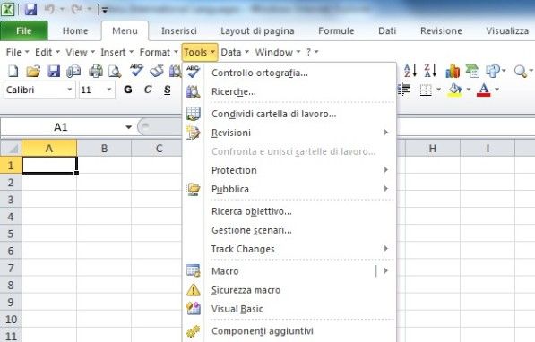
Task: Click Sort Z to A icon
Action: pos(430,71)
